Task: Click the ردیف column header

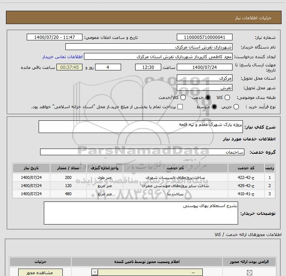Action: [270, 168]
